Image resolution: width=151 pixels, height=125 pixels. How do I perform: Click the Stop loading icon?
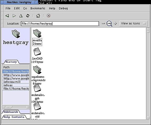click(48, 16)
